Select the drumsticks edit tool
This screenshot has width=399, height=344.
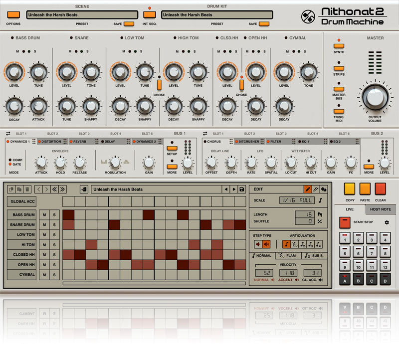click(x=316, y=189)
